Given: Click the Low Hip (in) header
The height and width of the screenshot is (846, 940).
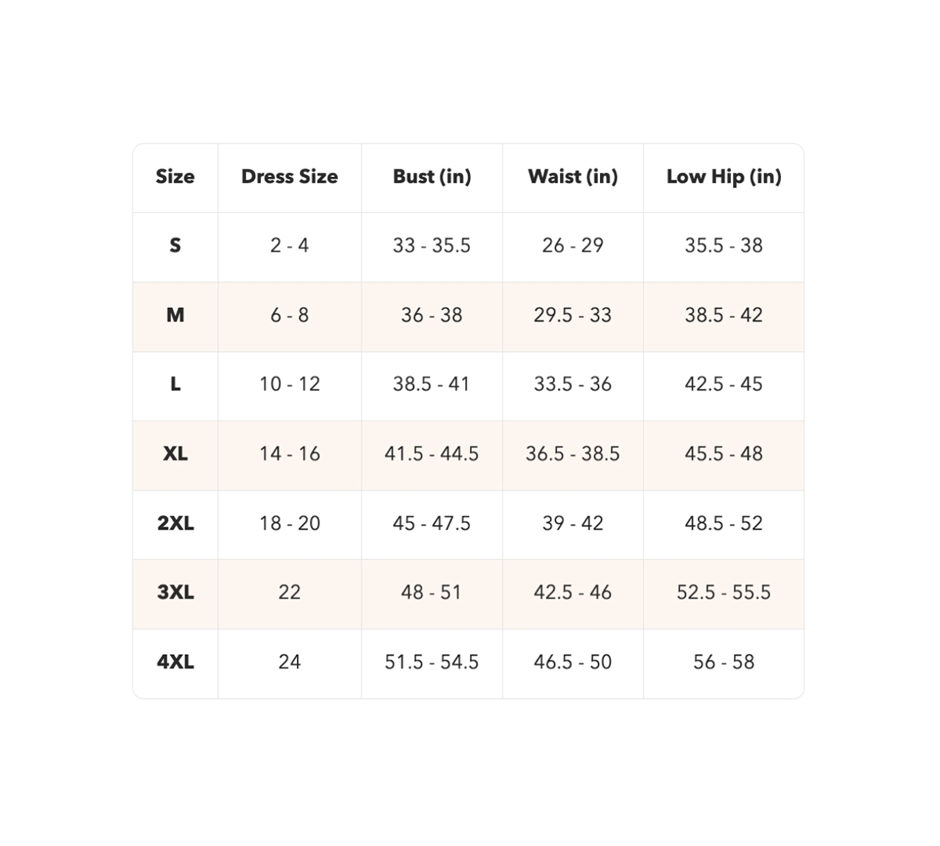Looking at the screenshot, I should (x=724, y=176).
